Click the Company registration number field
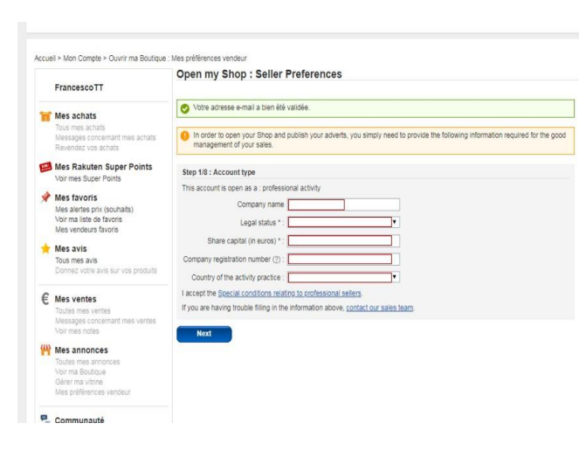The width and height of the screenshot is (586, 465). coord(344,259)
